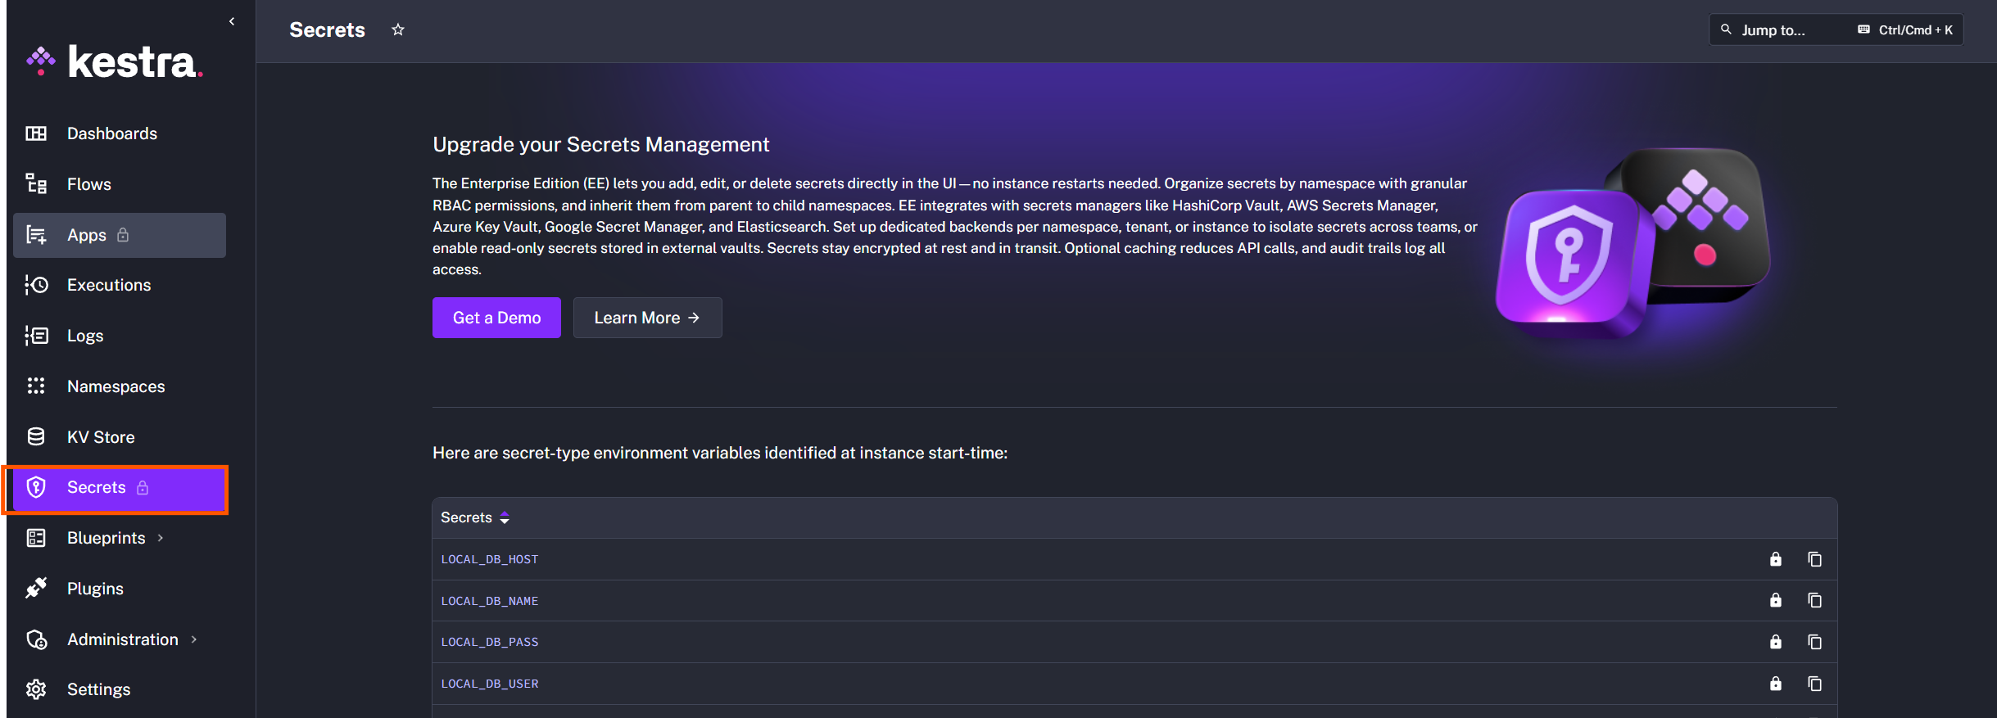Click the Kestra logo
Image resolution: width=1997 pixels, height=718 pixels.
[x=115, y=62]
